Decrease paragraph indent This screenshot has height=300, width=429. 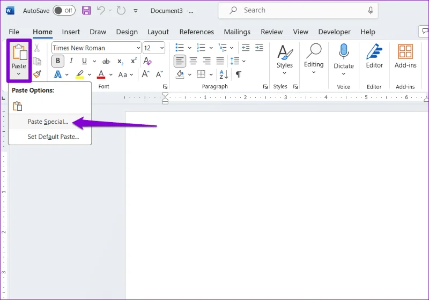pos(246,48)
